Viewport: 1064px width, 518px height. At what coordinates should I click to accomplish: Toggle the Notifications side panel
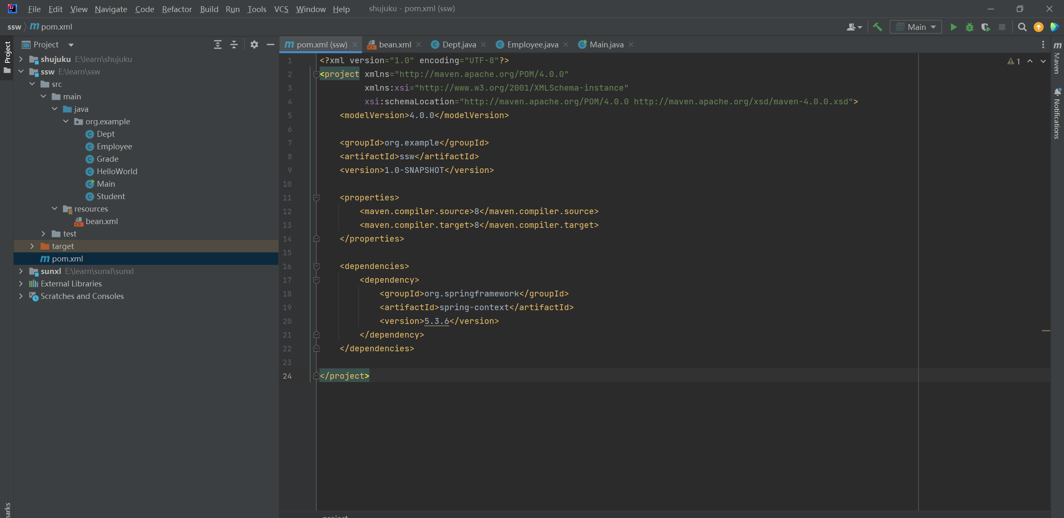point(1057,114)
